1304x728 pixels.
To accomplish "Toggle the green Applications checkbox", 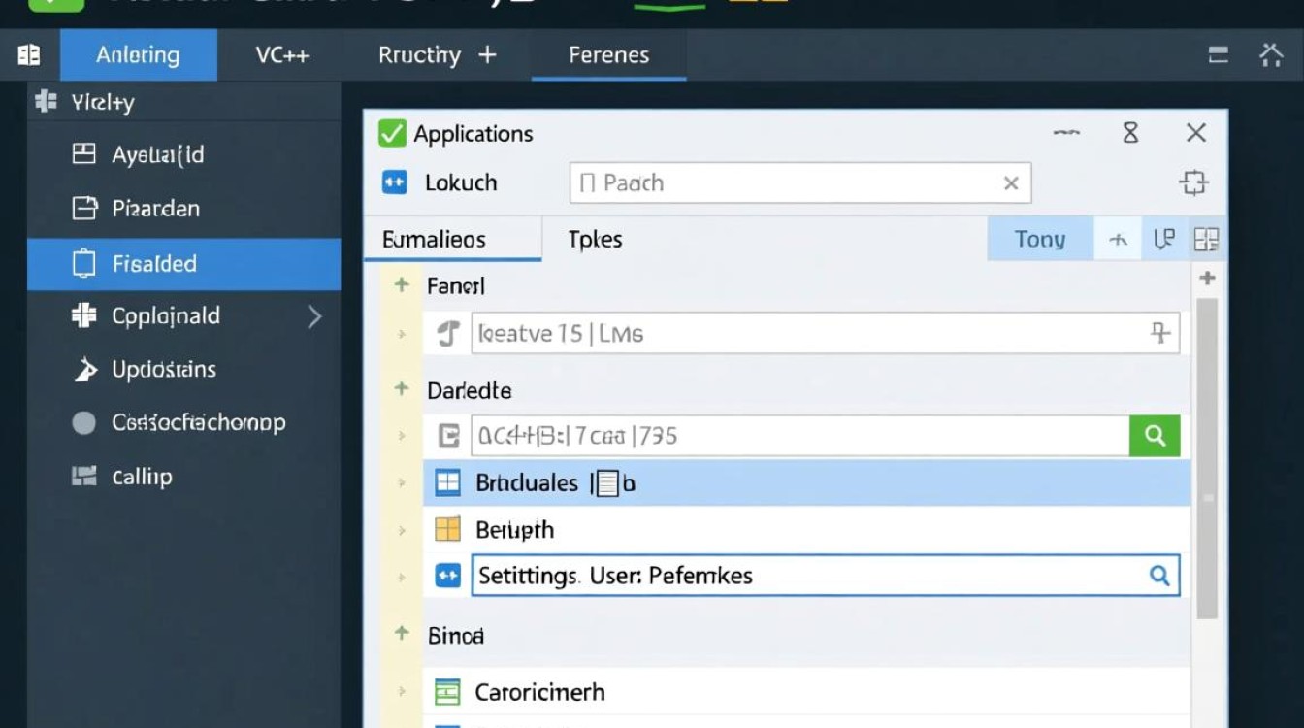I will [x=392, y=134].
